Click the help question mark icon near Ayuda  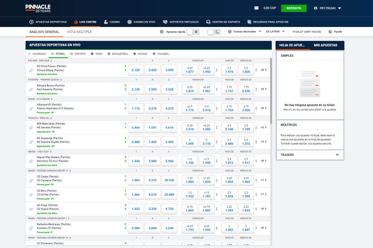coord(330,32)
